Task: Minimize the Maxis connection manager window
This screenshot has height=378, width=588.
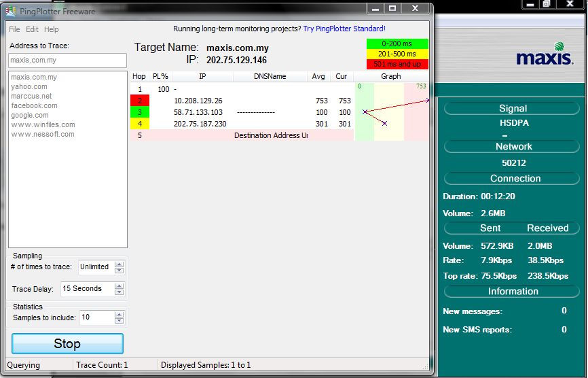Action: click(530, 4)
